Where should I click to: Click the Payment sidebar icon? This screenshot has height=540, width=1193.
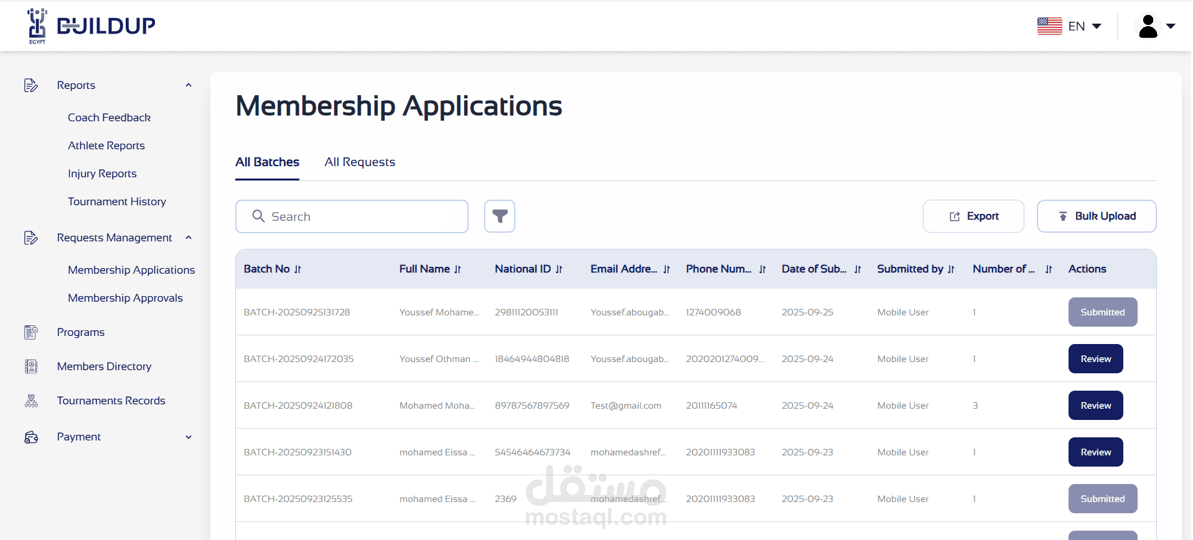[31, 437]
